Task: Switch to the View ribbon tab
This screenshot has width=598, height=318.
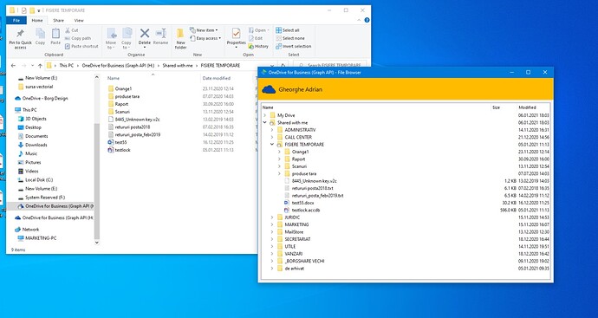Action: pos(79,20)
